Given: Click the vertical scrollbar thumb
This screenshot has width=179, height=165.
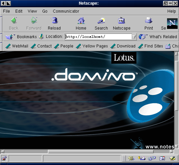Looking at the screenshot, I should pyautogui.click(x=176, y=86).
